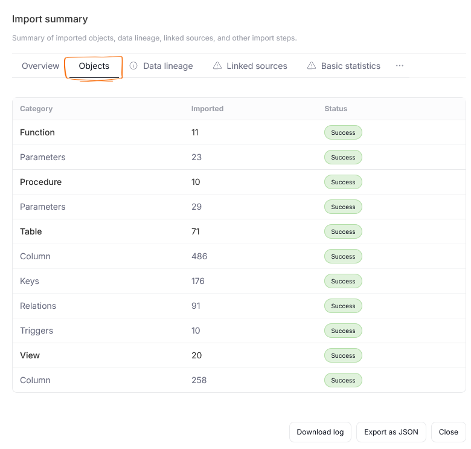This screenshot has height=449, width=471.
Task: Click the Success badge in Relations row
Action: pos(343,306)
